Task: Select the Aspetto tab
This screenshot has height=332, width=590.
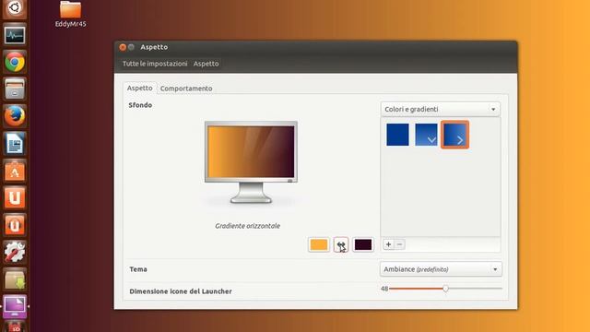Action: pyautogui.click(x=139, y=89)
